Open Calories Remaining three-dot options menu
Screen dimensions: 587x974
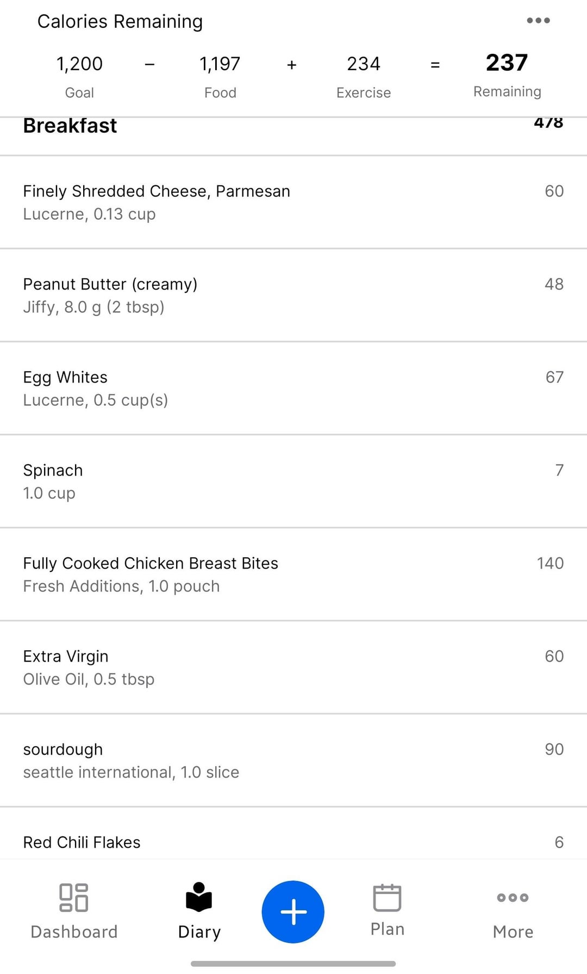coord(538,21)
